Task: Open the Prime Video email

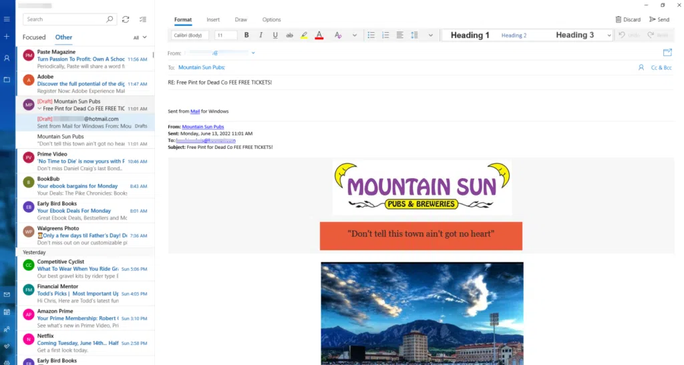Action: pyautogui.click(x=85, y=161)
